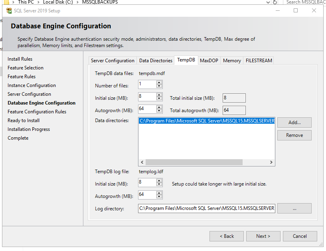Click the Total initial size field
Screen dimensions: 326x251
[x=234, y=98]
